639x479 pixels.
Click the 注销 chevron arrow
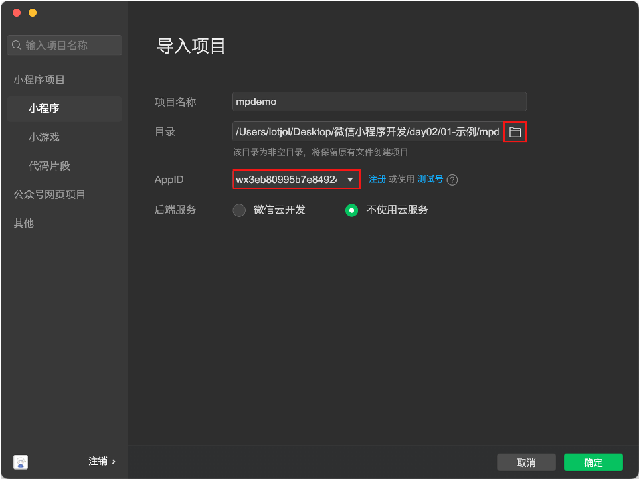pyautogui.click(x=114, y=462)
